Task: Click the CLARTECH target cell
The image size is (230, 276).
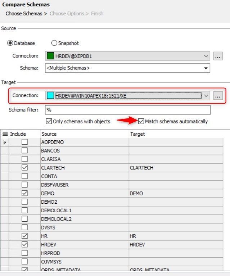Action: click(176, 168)
